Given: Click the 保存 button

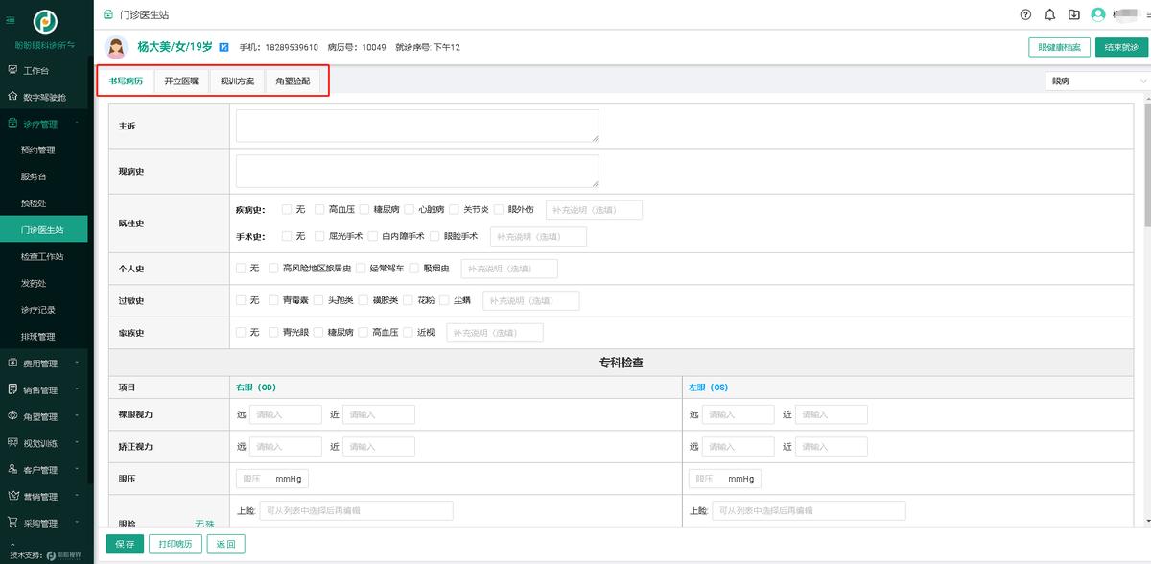Looking at the screenshot, I should click(x=125, y=544).
